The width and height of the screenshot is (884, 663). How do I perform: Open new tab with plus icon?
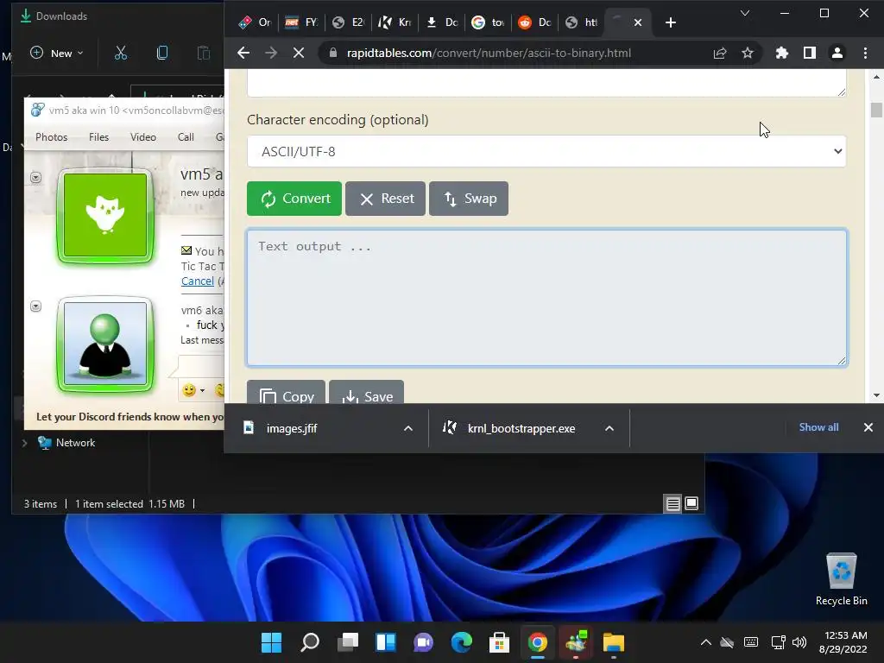tap(670, 22)
